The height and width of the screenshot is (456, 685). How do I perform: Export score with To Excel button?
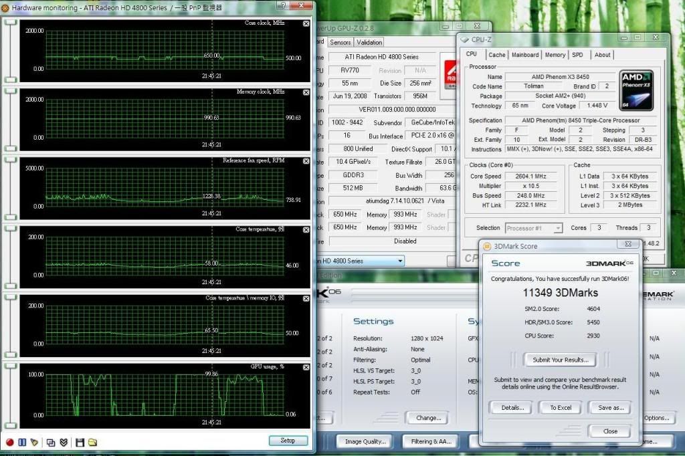[561, 407]
